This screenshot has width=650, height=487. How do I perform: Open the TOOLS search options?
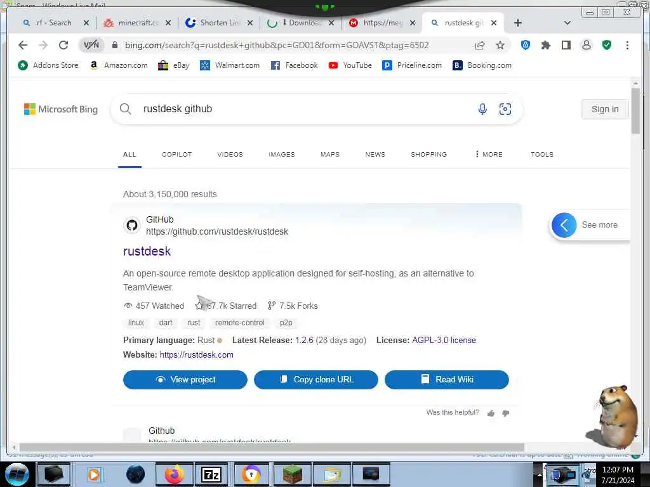point(542,154)
